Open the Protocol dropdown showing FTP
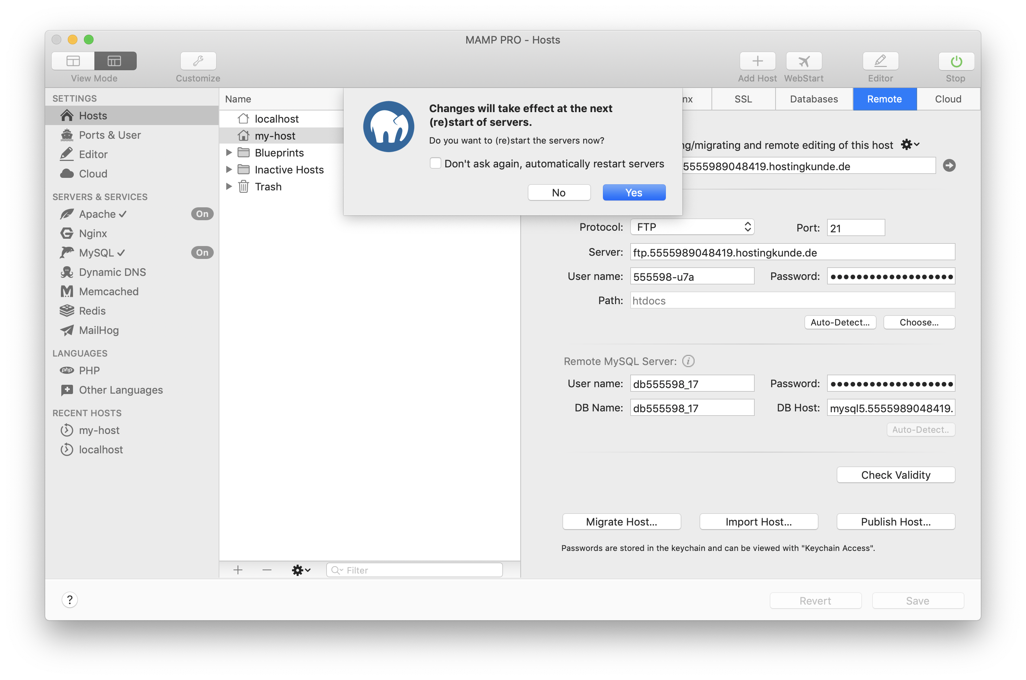 [x=692, y=227]
